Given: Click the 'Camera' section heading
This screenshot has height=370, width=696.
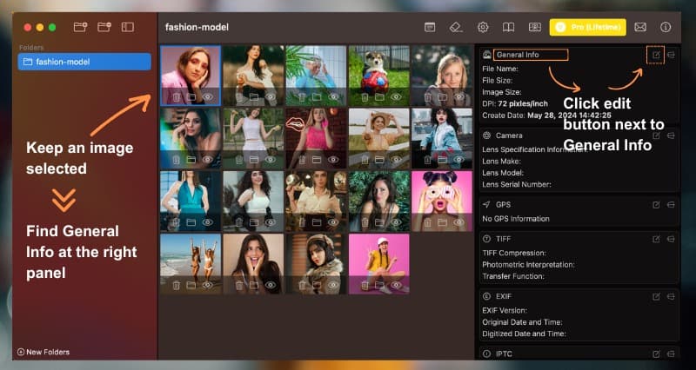Looking at the screenshot, I should coord(509,135).
